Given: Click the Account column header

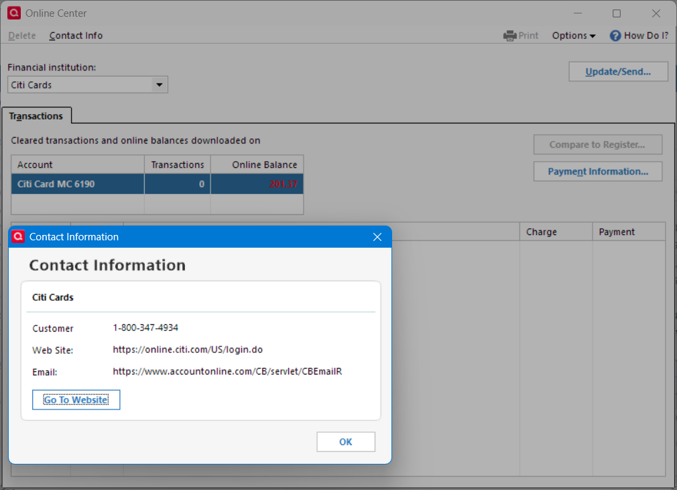Looking at the screenshot, I should click(x=78, y=164).
